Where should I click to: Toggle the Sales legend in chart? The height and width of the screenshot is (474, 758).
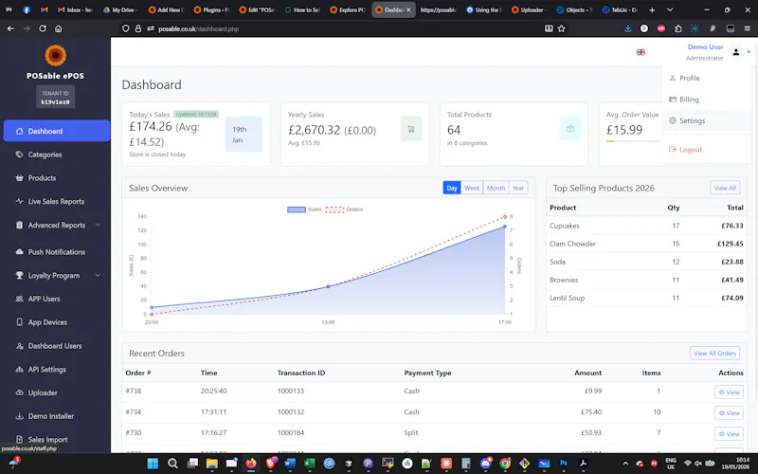click(x=304, y=210)
